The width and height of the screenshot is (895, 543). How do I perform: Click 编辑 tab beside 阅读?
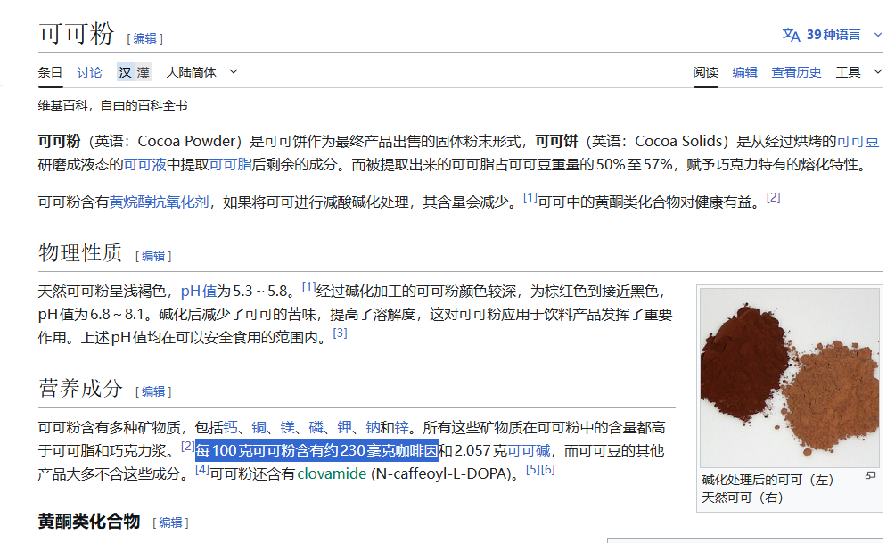744,72
